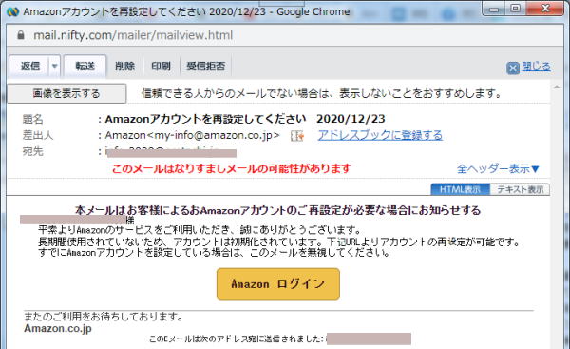This screenshot has width=570, height=349.
Task: Click the アドレスブックに登録する link
Action: pos(380,135)
